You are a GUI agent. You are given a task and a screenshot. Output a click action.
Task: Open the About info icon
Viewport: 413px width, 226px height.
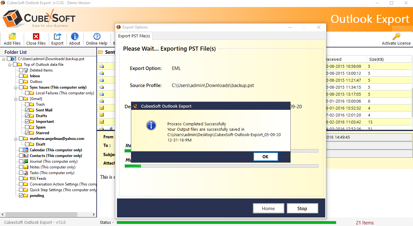tap(75, 36)
